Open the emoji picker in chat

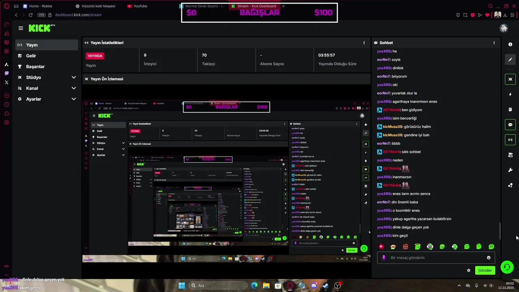tap(489, 258)
